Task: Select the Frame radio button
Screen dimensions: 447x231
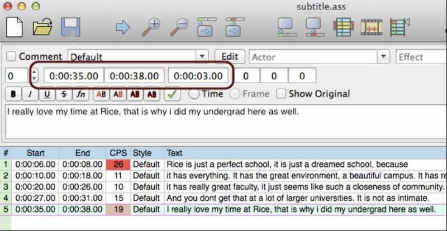Action: (x=235, y=94)
